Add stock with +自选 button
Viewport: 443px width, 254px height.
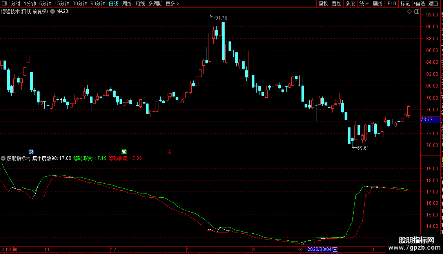[419, 4]
